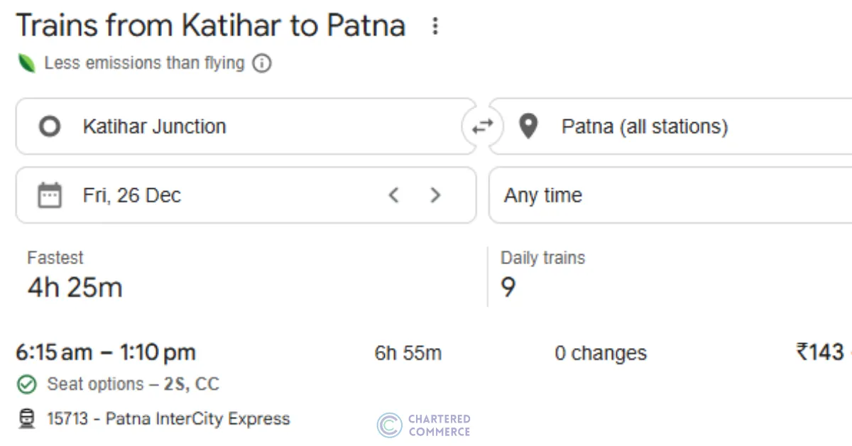Viewport: 852px width, 446px height.
Task: Advance to the next travel date
Action: (436, 195)
